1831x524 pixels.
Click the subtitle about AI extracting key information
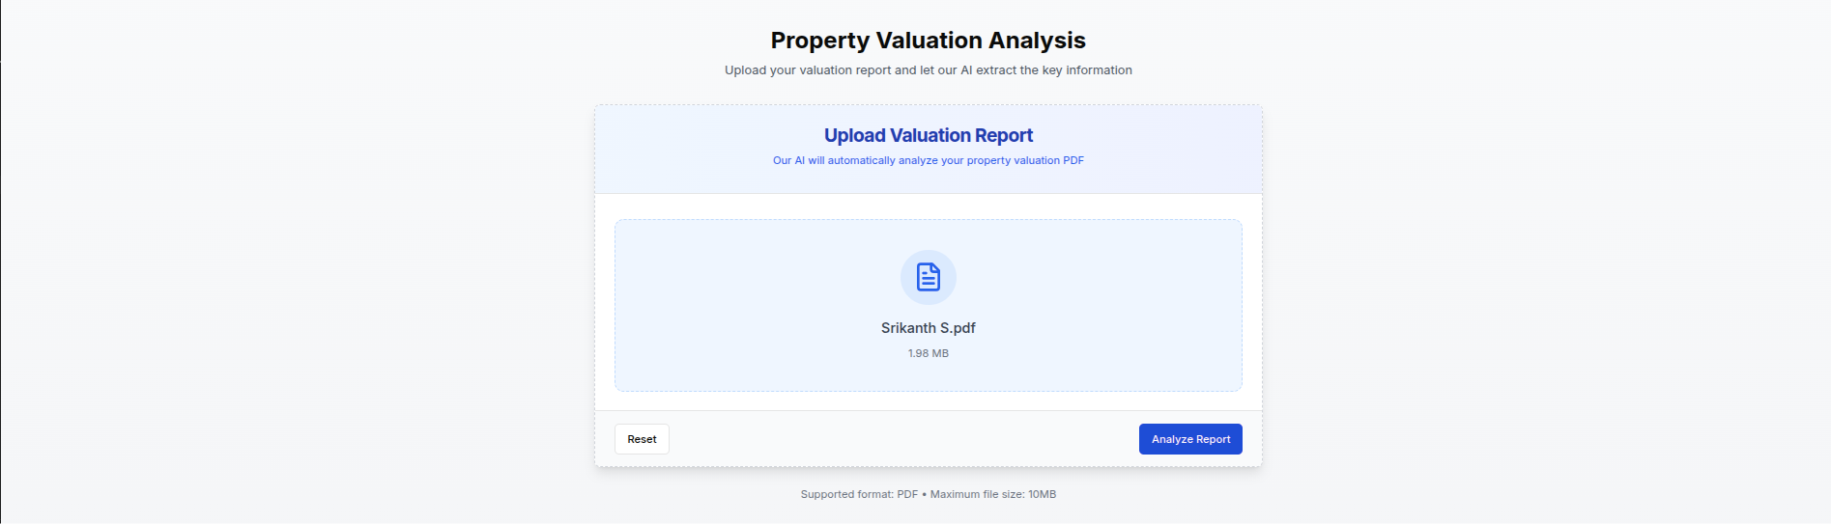click(928, 70)
